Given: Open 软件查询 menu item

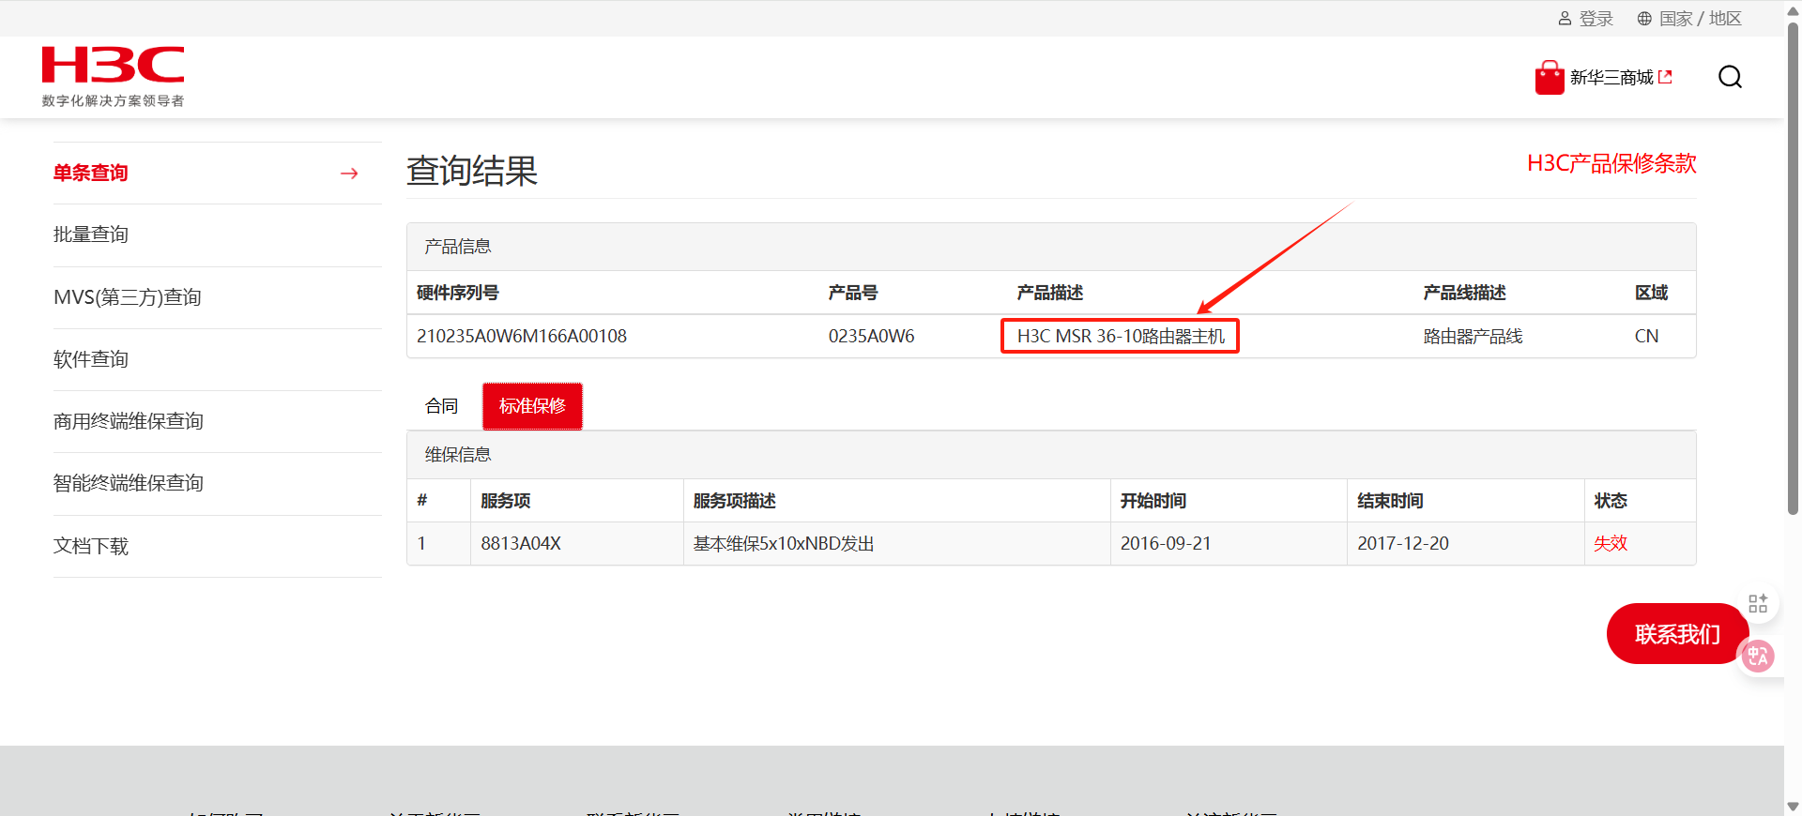Looking at the screenshot, I should tap(91, 359).
